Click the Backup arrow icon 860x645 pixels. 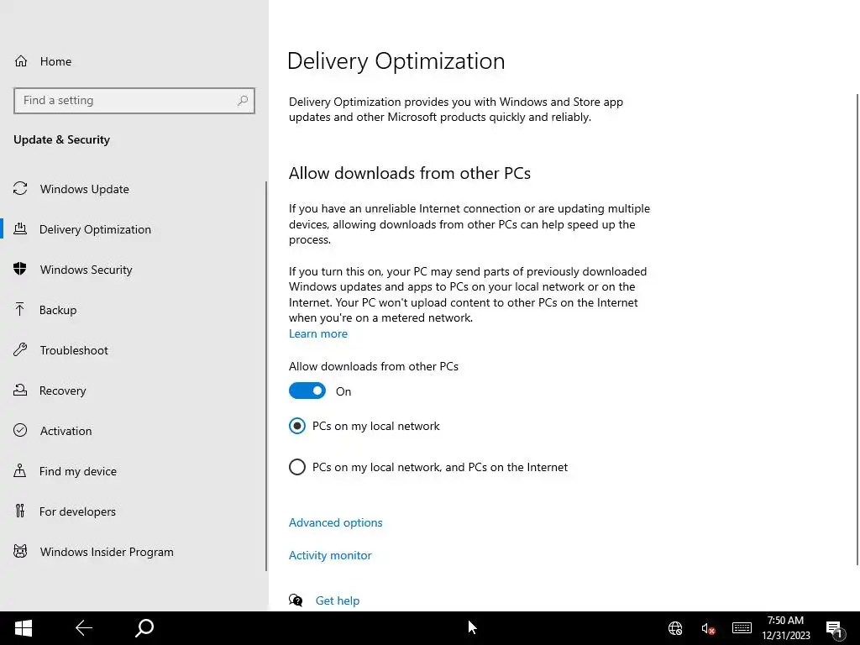(x=20, y=309)
